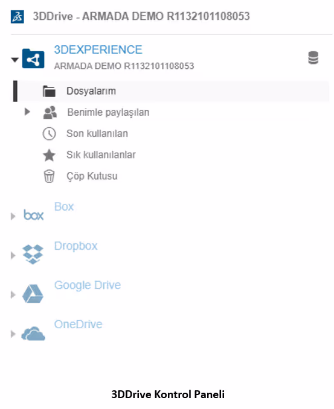This screenshot has height=409, width=334.
Task: Click the ARMADA DEMO R1132101108053 subtitle
Action: click(x=124, y=66)
